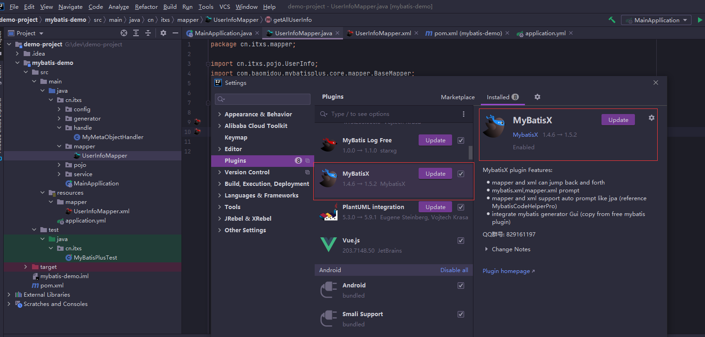This screenshot has height=337, width=705.
Task: Click Disable all for Android group
Action: point(454,270)
